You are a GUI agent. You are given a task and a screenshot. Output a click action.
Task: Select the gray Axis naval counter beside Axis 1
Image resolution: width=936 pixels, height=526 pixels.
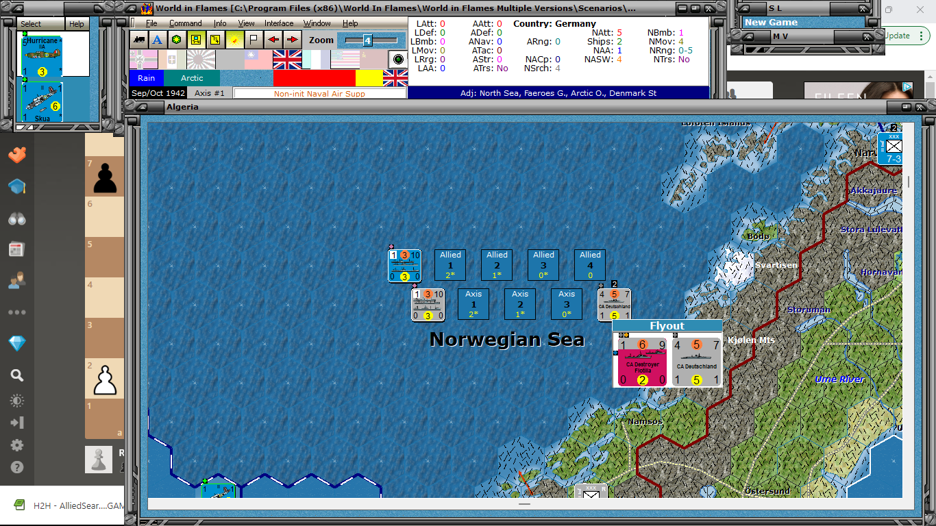coord(428,305)
